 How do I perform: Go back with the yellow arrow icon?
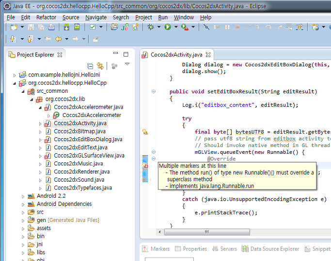(58, 39)
